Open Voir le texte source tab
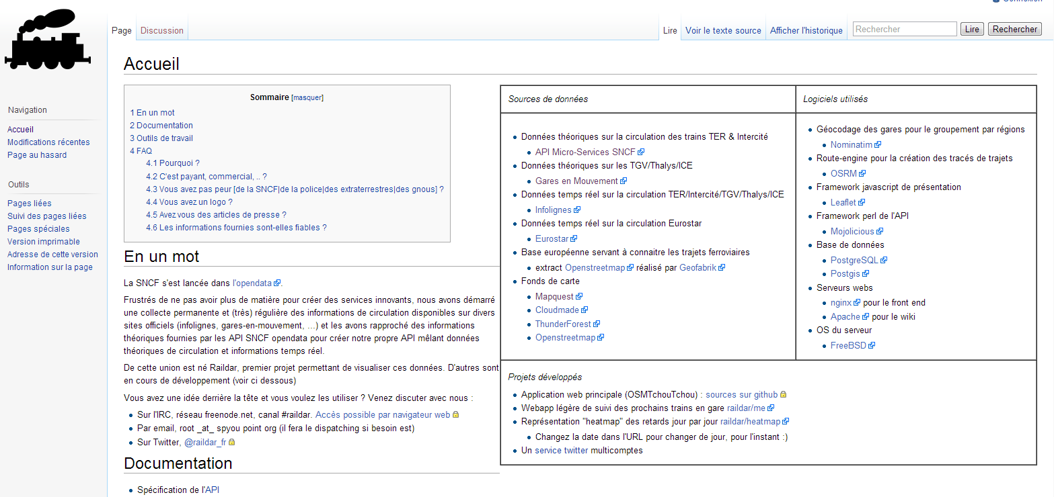This screenshot has height=497, width=1054. (x=723, y=30)
